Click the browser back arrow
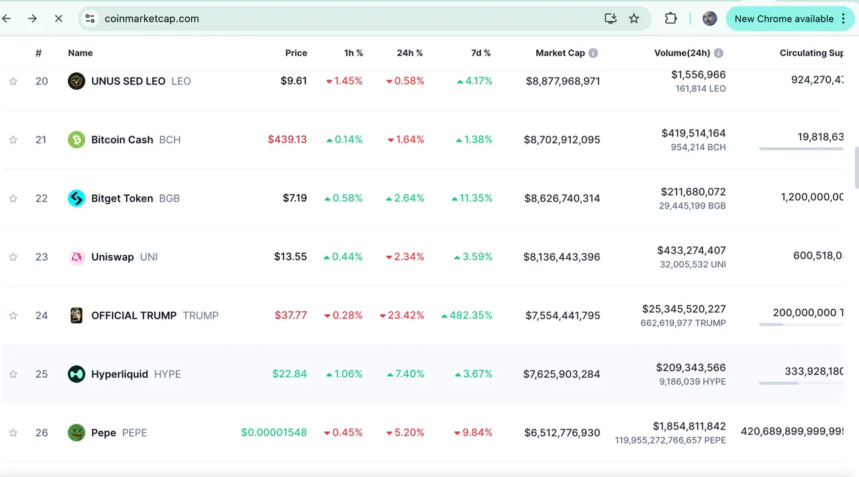The image size is (859, 477). [7, 19]
